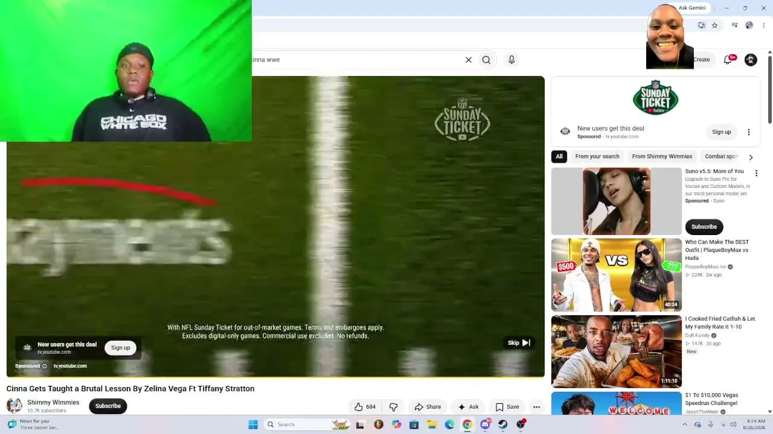This screenshot has width=773, height=434.
Task: Open Steam from the taskbar
Action: click(x=503, y=424)
